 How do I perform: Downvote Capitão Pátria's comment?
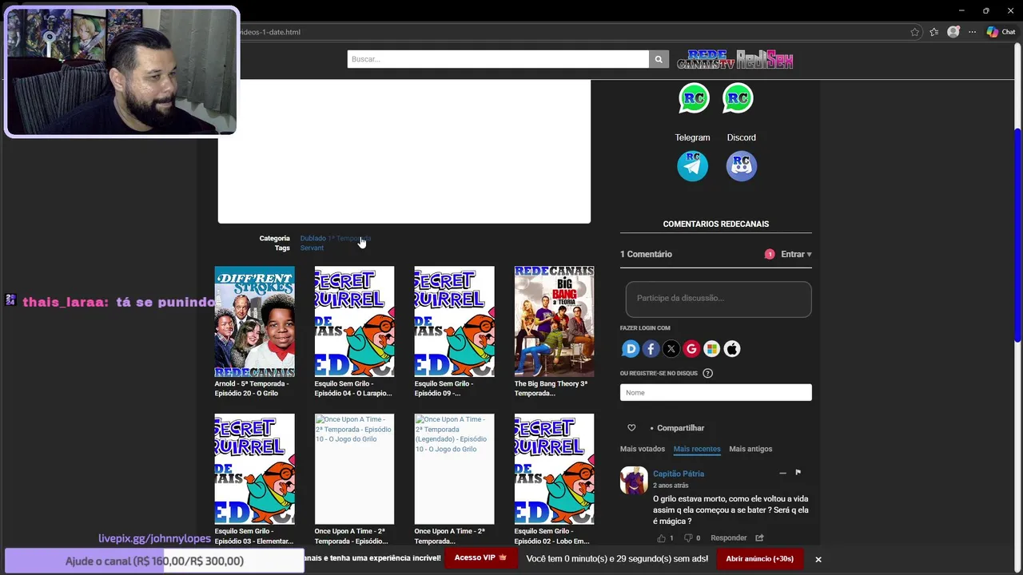click(688, 538)
